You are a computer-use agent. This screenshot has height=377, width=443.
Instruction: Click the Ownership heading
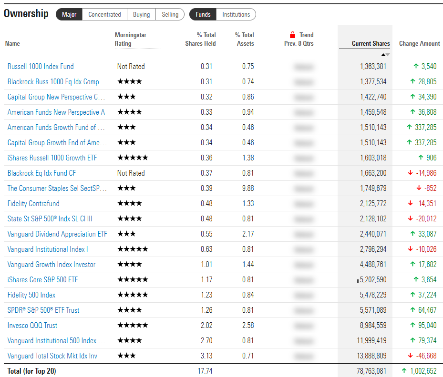[26, 13]
